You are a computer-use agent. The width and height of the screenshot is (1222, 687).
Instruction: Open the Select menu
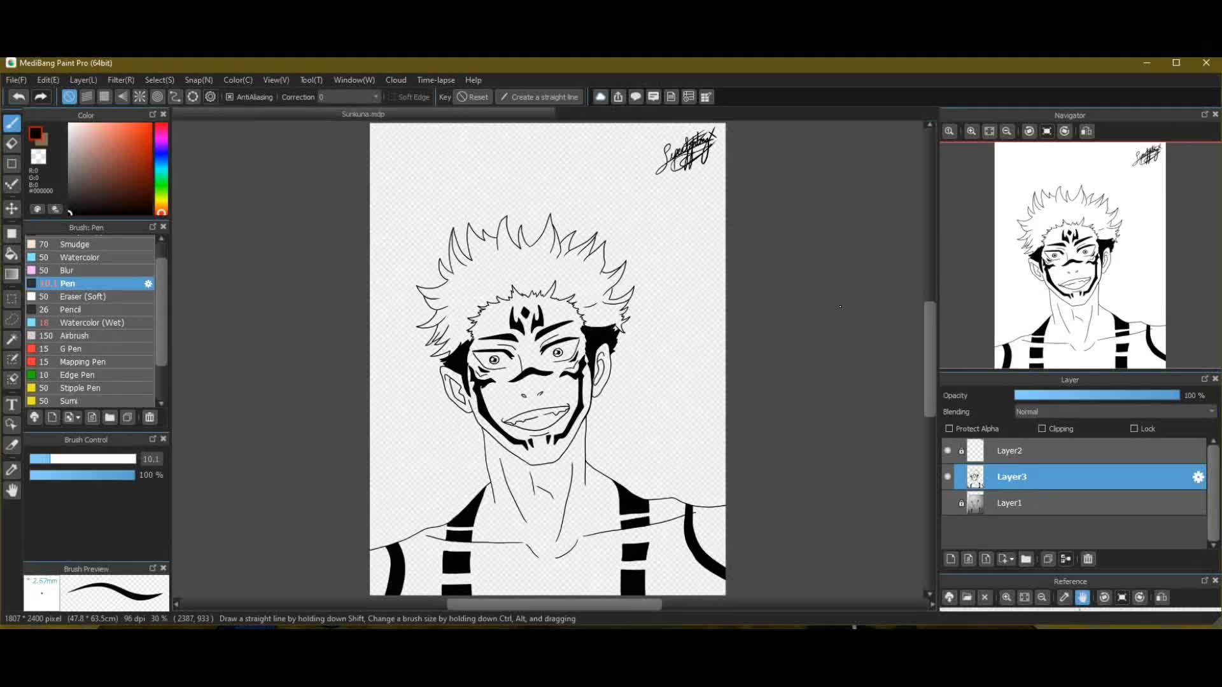pos(159,80)
